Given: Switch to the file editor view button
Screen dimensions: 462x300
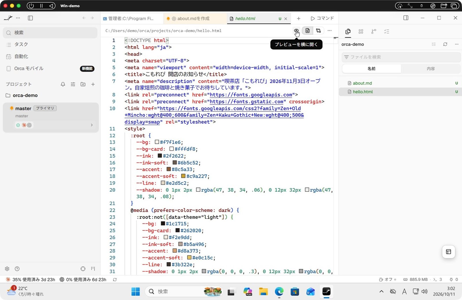Looking at the screenshot, I should click(308, 31).
